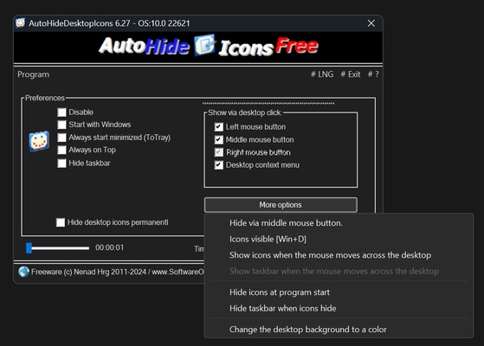Click the smiley icon in Preferences
Image resolution: width=484 pixels, height=346 pixels.
tap(39, 141)
